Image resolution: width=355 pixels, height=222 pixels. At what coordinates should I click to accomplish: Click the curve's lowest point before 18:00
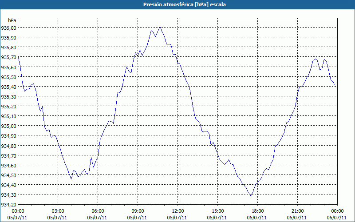[x=251, y=196]
